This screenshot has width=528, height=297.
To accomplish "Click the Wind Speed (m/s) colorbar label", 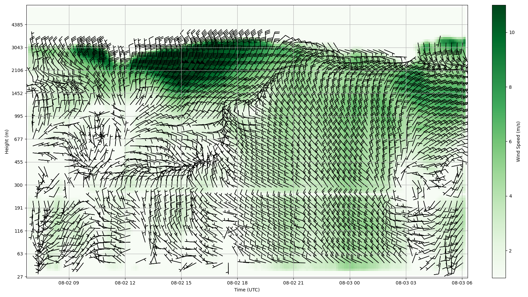I will (x=518, y=142).
